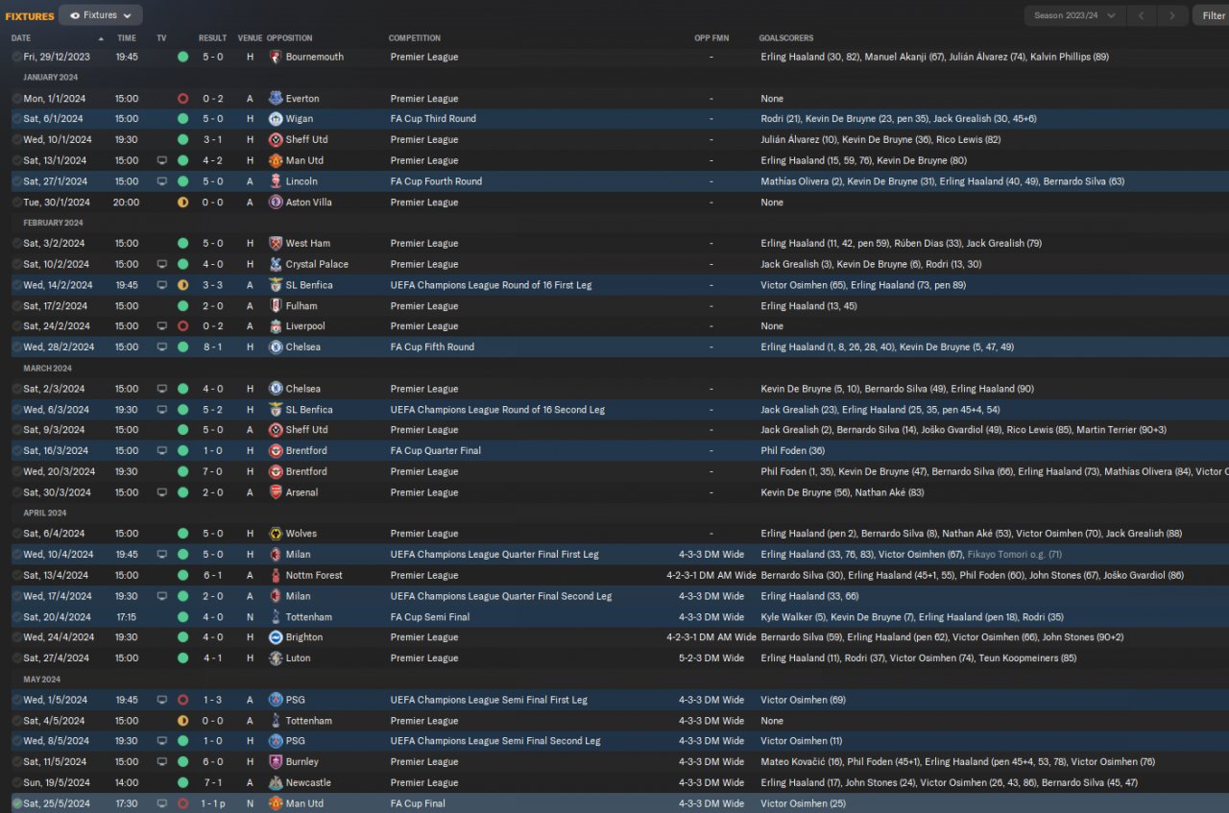This screenshot has height=813, width=1229.
Task: Tick the selection circle for Sat, 6/4/2024
Action: tap(16, 534)
